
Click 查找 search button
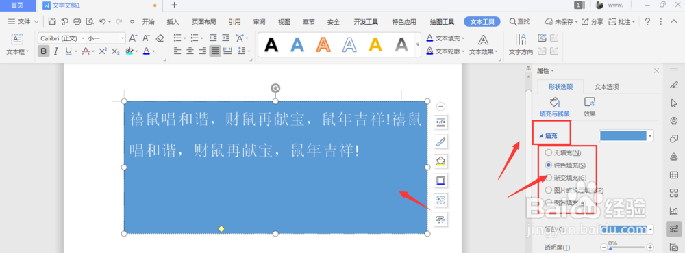[519, 21]
